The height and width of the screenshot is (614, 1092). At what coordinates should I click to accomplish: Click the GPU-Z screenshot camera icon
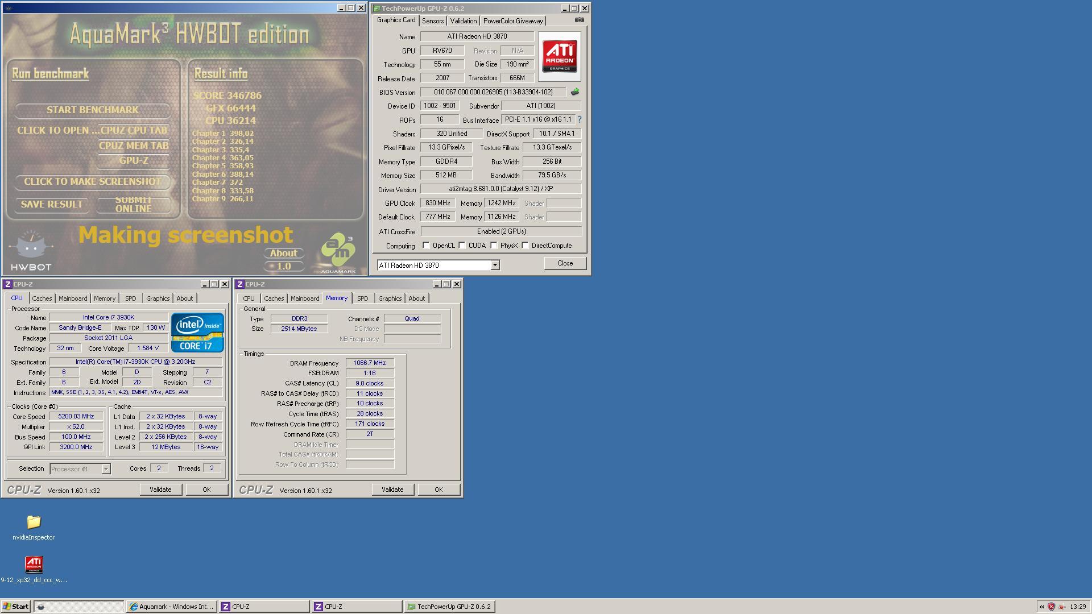(x=579, y=20)
